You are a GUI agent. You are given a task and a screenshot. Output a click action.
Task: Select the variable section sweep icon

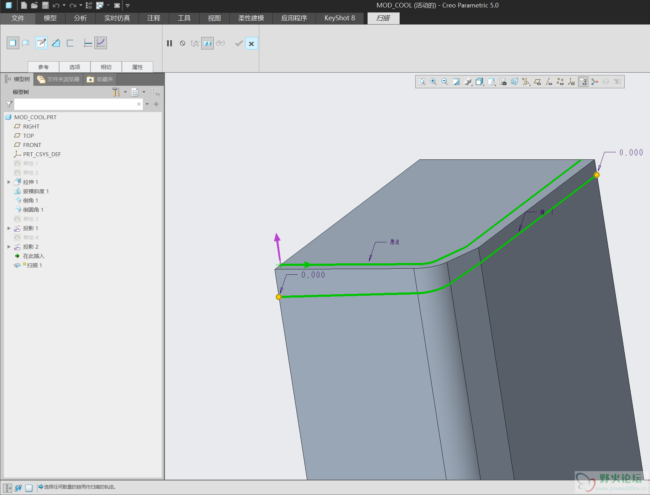click(x=101, y=43)
